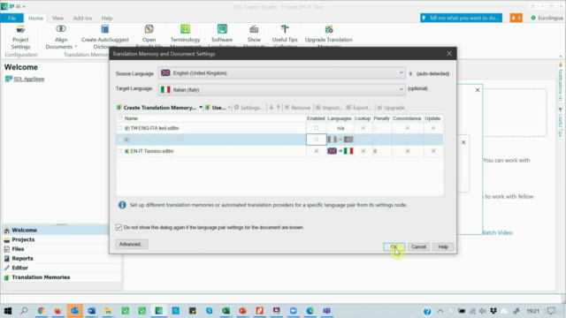566x318 pixels.
Task: Open Software Localization from the ribbon
Action: click(x=222, y=36)
